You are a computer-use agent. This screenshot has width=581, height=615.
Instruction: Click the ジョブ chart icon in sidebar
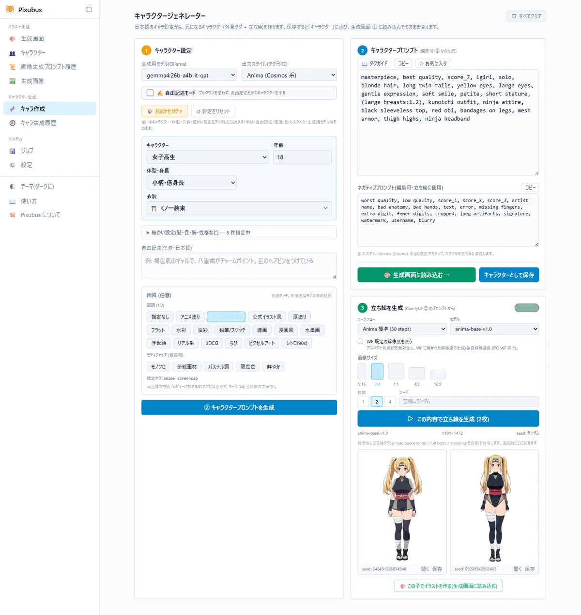[x=13, y=151]
